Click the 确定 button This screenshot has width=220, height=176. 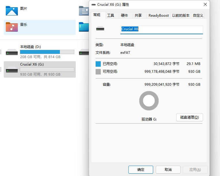coord(141,170)
